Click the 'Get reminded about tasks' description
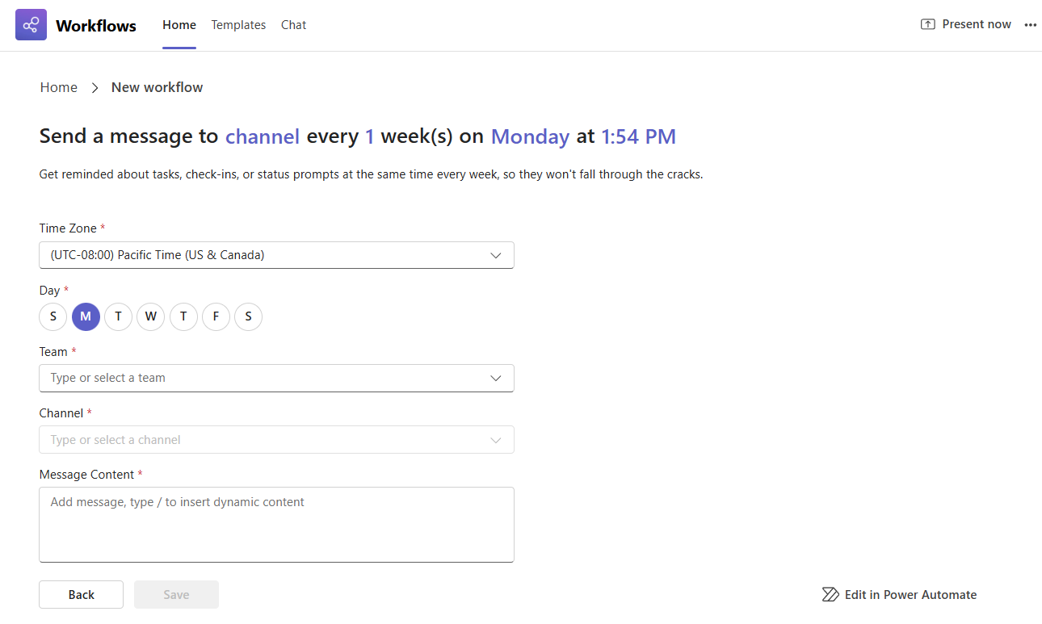This screenshot has height=624, width=1042. coord(371,174)
